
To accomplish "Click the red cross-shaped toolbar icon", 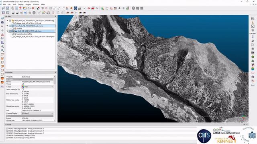I will tap(89, 8).
